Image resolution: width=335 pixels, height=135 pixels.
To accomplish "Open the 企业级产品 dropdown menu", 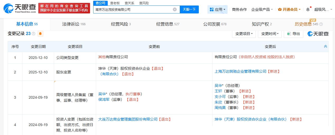I will [x=262, y=9].
